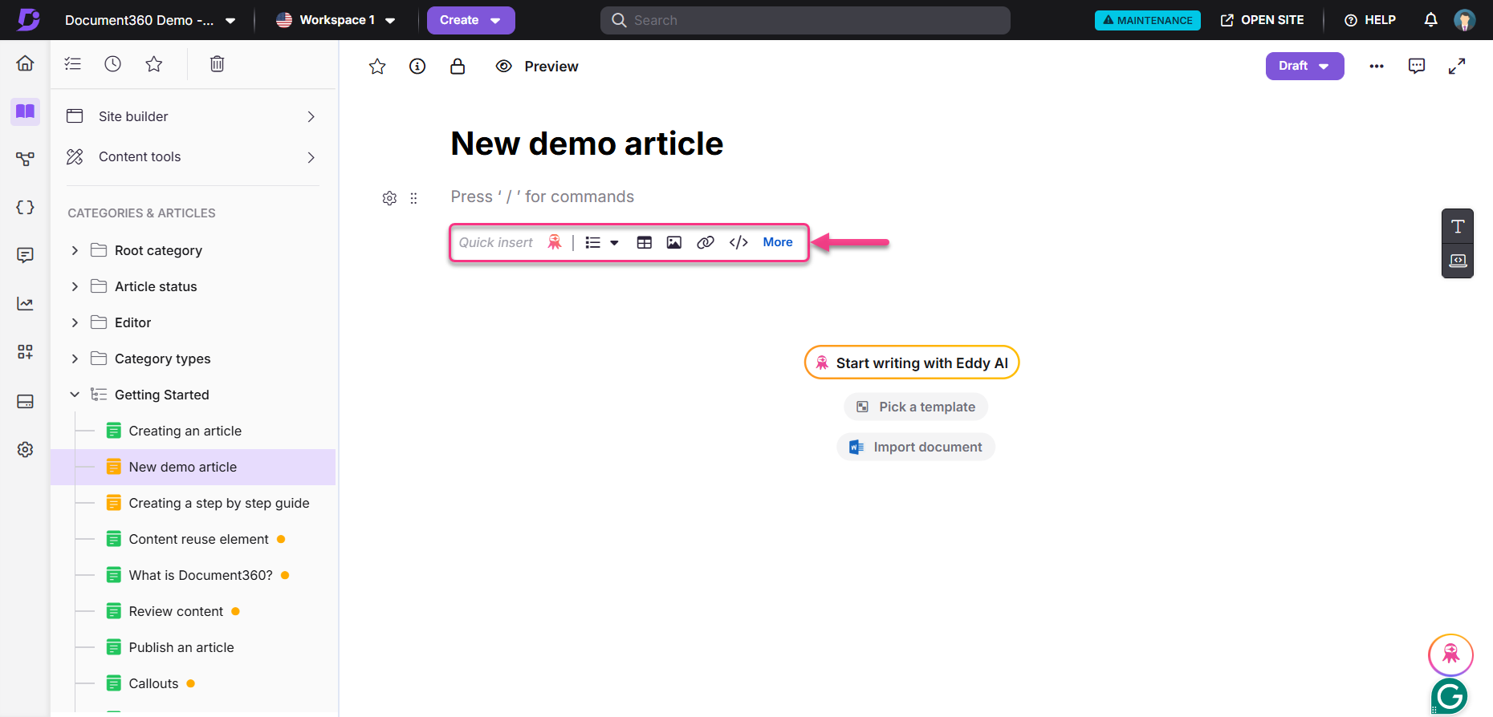Insert Eddy AI from Quick insert bar

coord(554,242)
